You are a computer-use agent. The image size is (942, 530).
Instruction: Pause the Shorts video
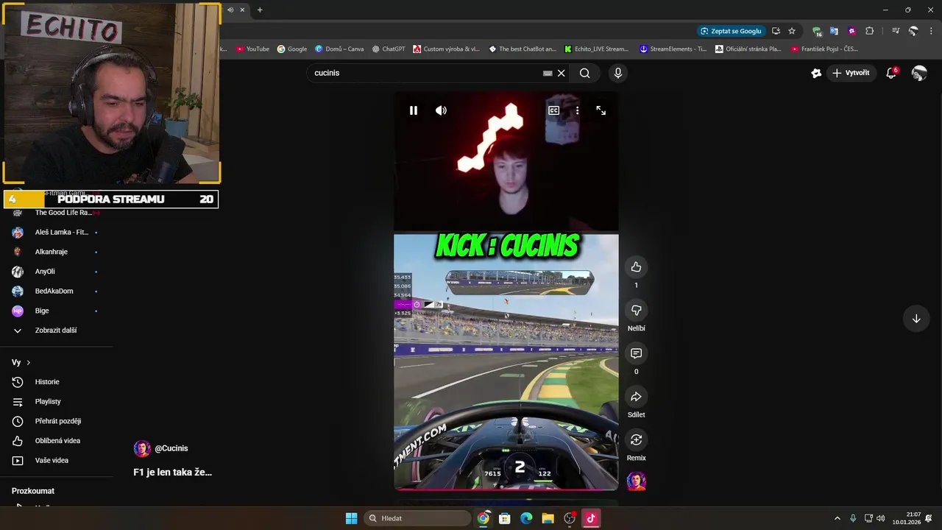click(414, 110)
